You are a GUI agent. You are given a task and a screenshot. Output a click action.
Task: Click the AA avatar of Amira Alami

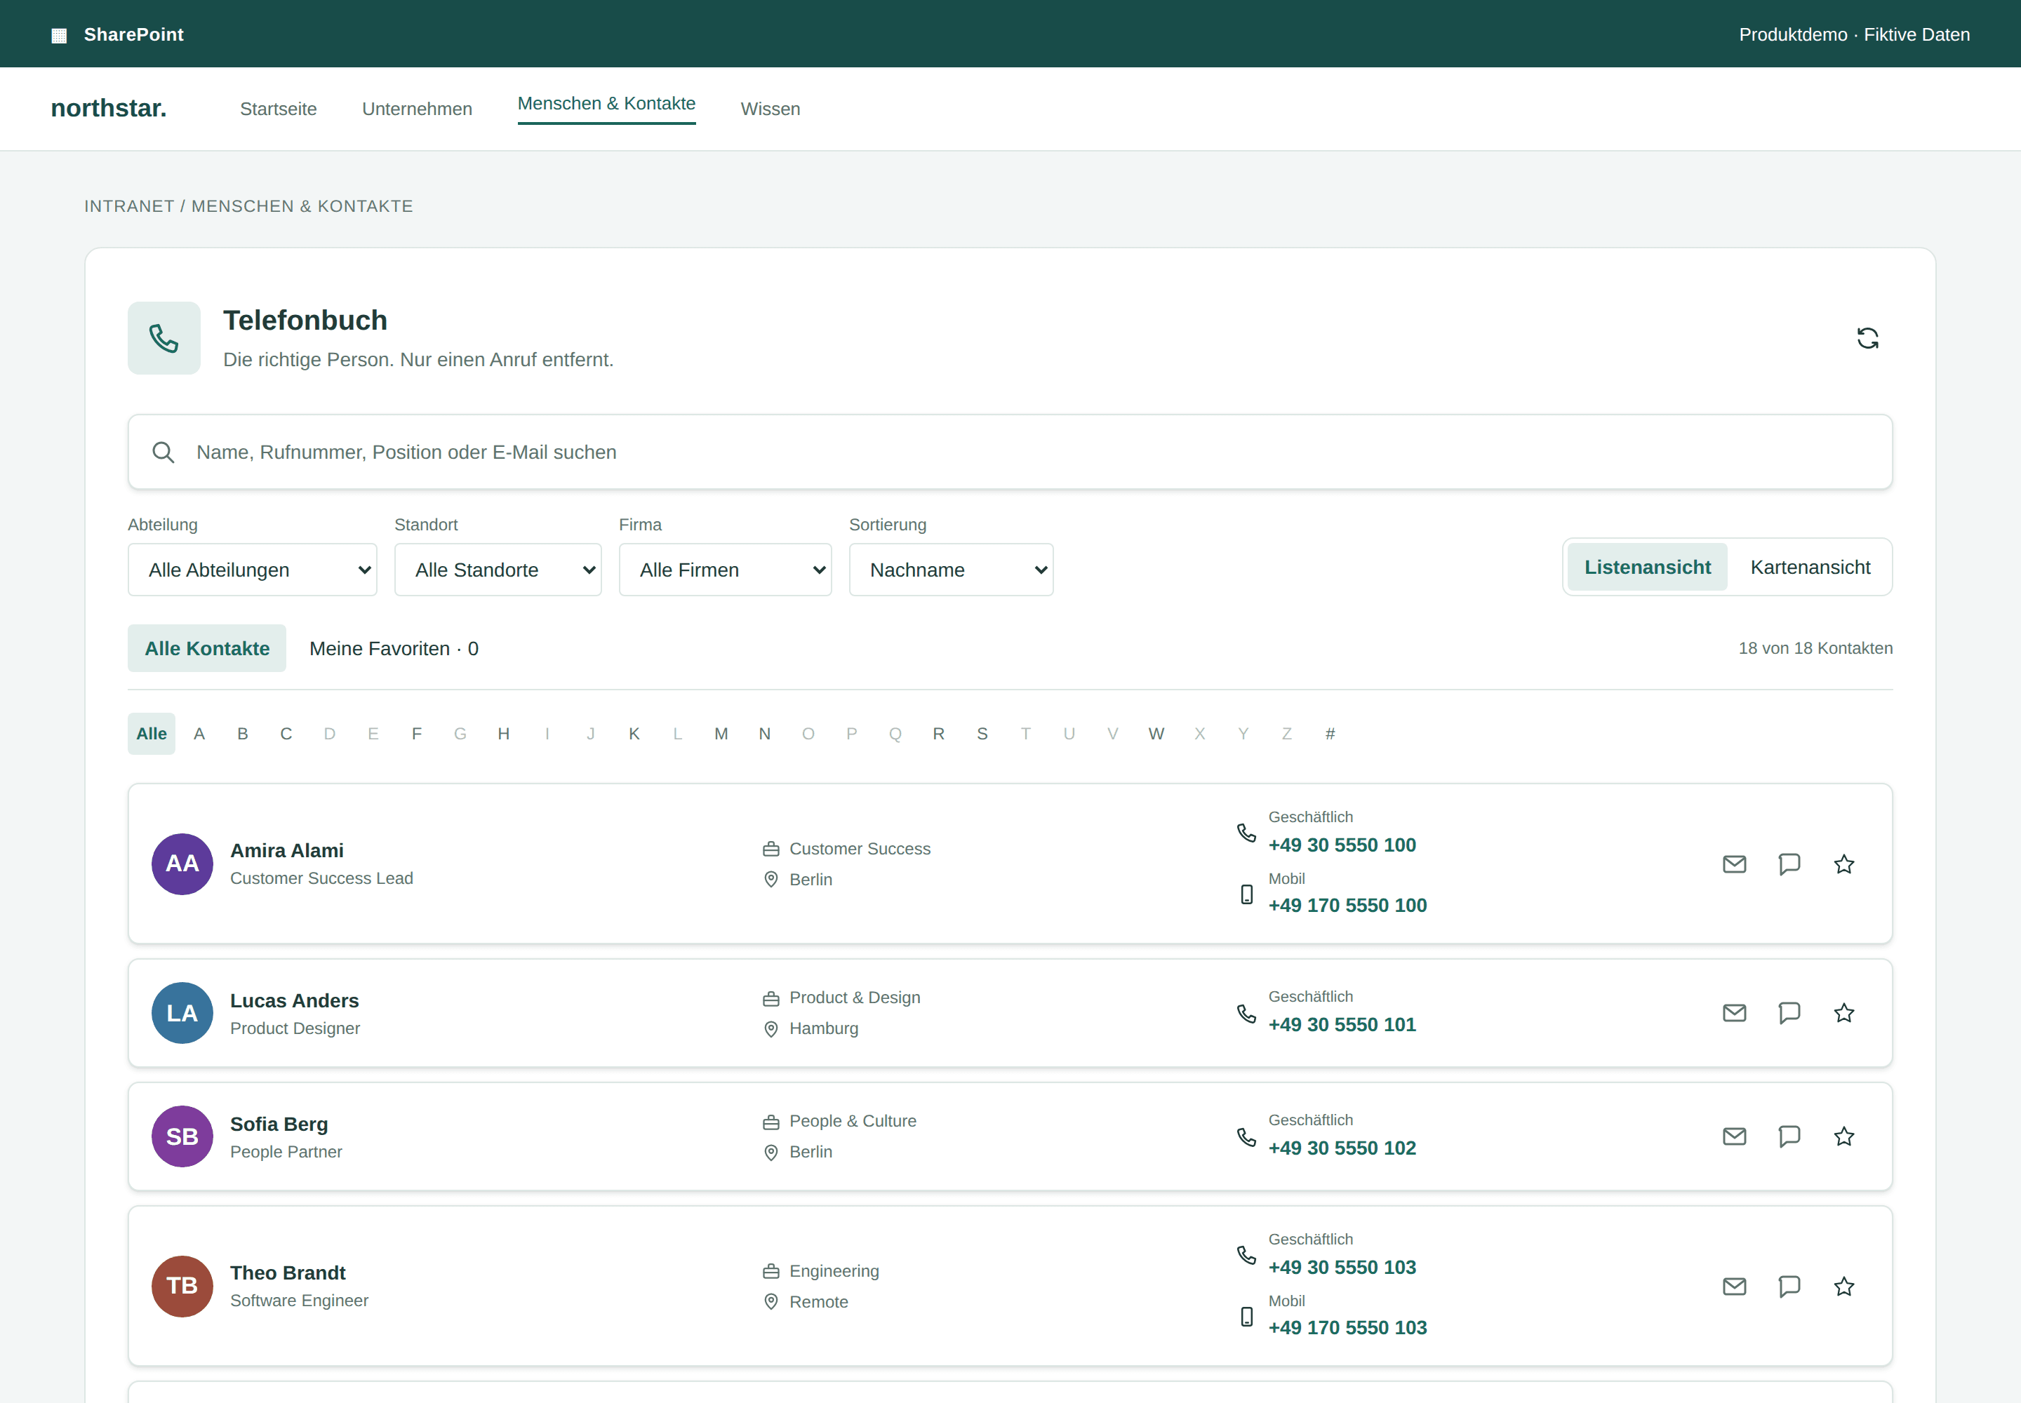[182, 864]
